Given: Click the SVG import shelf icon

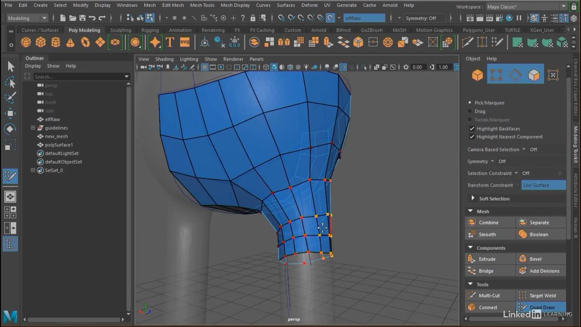Looking at the screenshot, I should click(185, 42).
